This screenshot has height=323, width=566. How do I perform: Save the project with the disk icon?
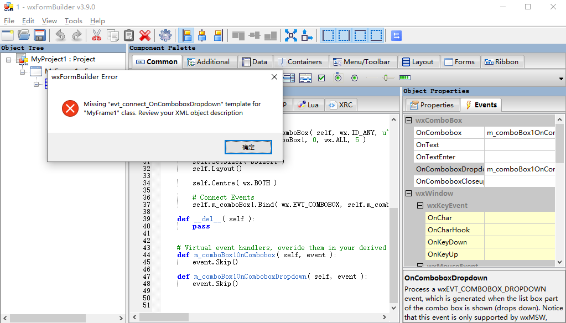[x=39, y=35]
